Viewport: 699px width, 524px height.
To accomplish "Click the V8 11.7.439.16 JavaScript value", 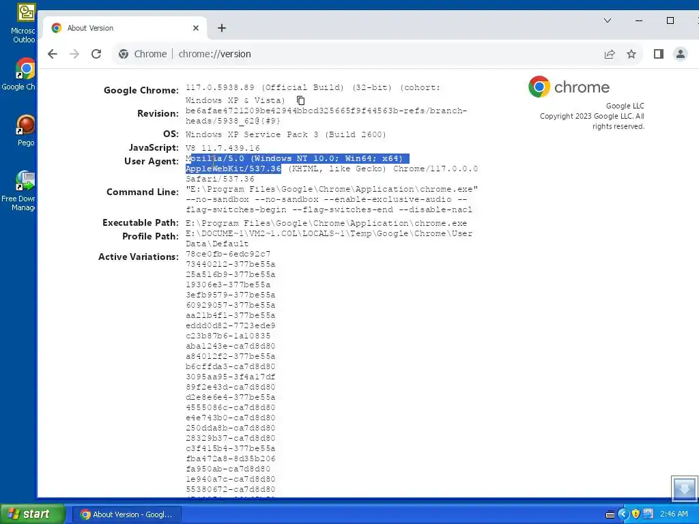I will click(223, 148).
